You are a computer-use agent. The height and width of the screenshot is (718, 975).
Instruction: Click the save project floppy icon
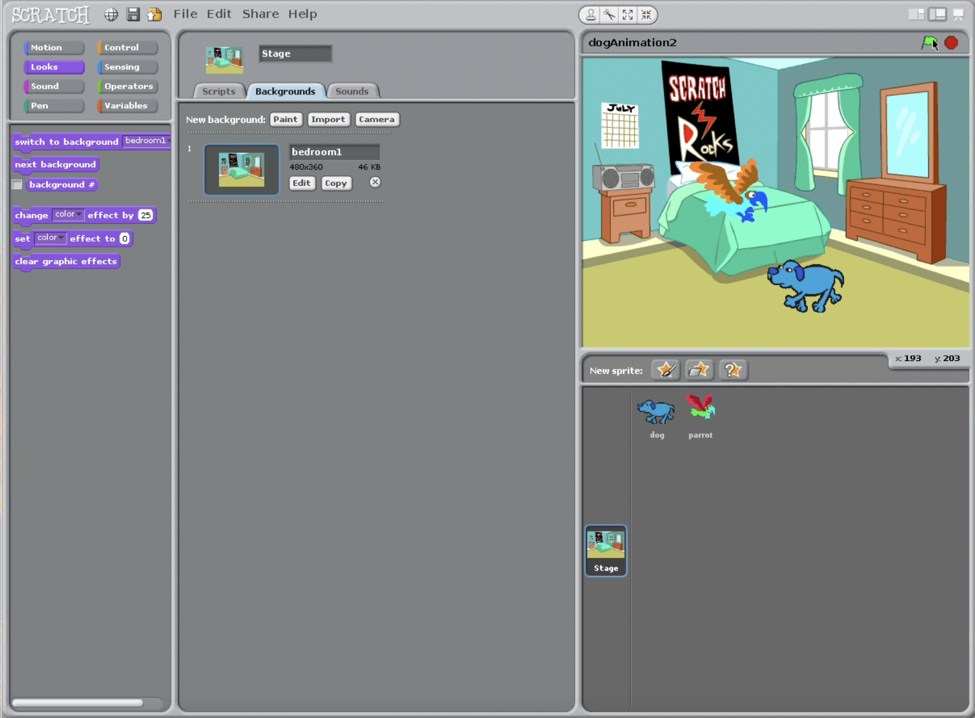coord(133,15)
